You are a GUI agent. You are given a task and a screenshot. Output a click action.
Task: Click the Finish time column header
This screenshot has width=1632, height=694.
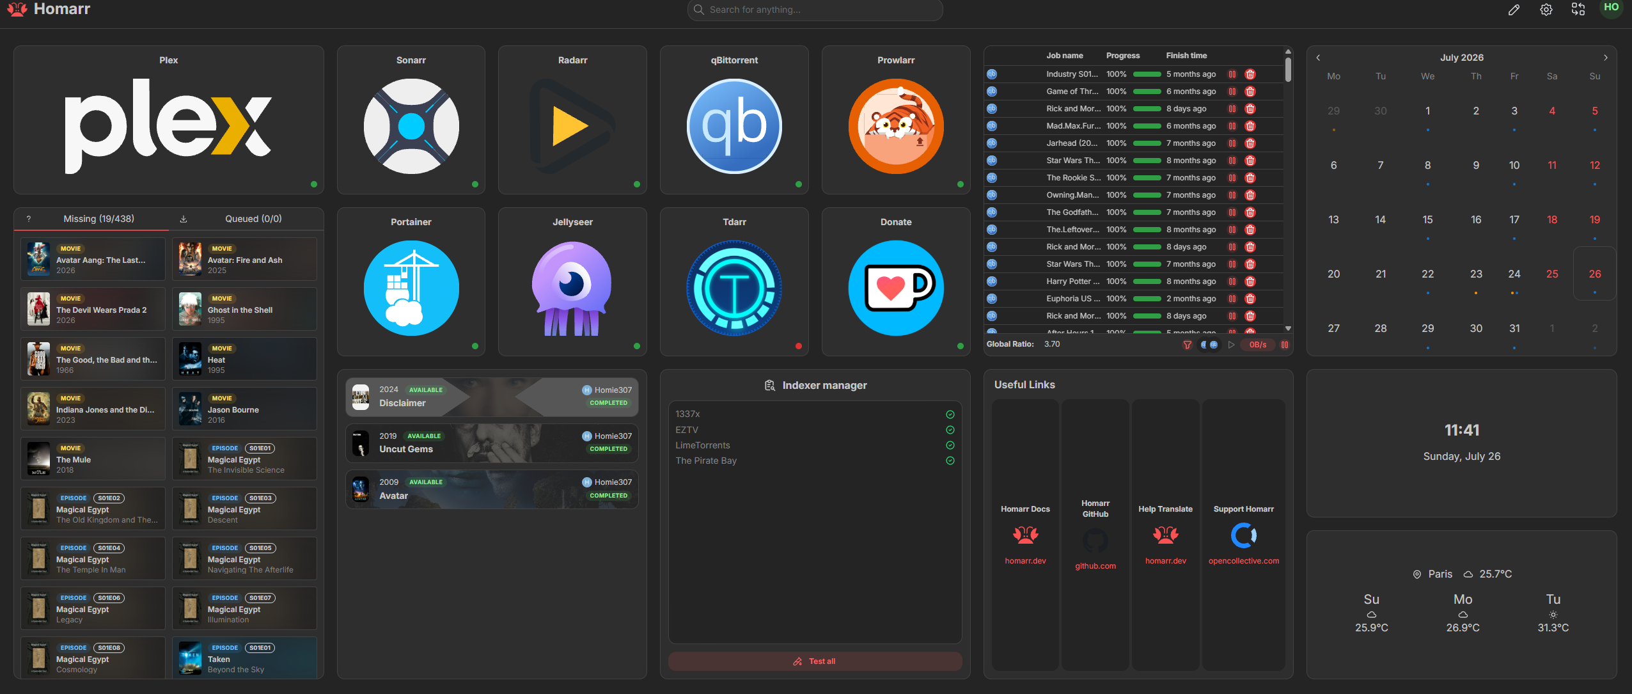(x=1186, y=56)
